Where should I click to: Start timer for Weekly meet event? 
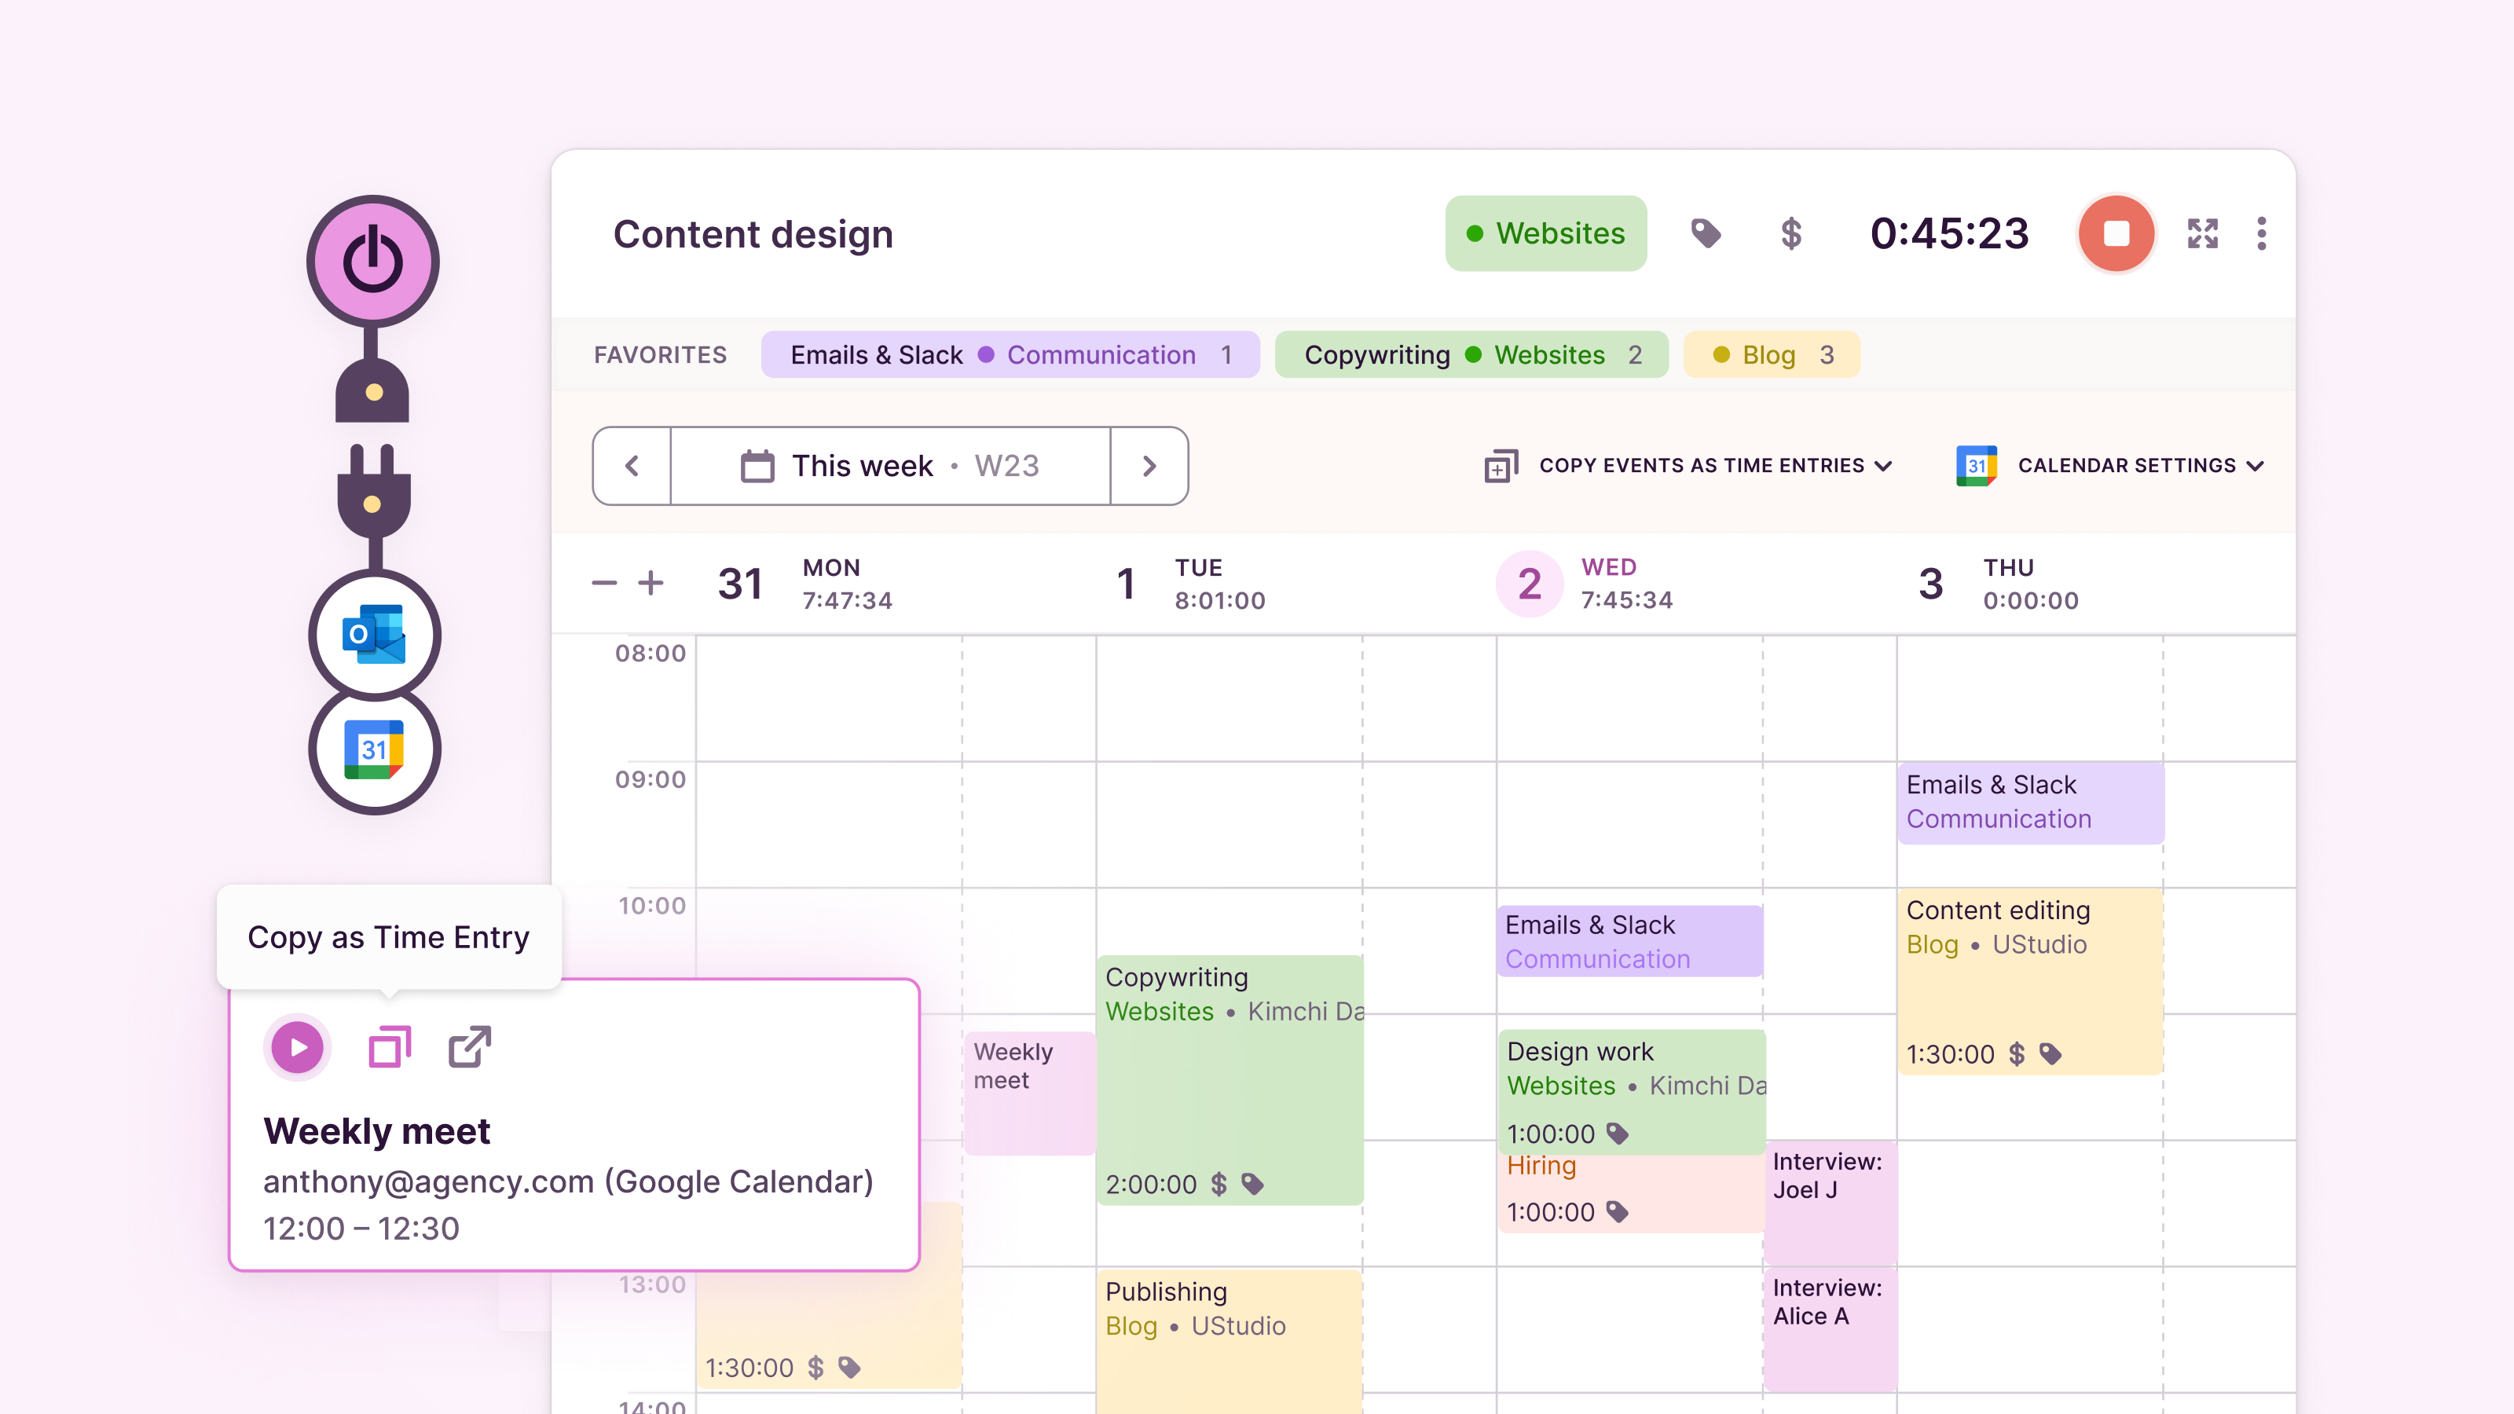[x=297, y=1047]
